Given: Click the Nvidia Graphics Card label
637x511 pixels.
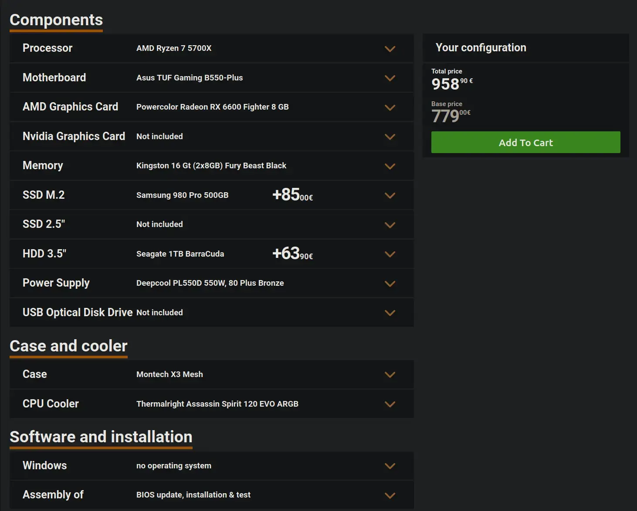Looking at the screenshot, I should coord(74,136).
